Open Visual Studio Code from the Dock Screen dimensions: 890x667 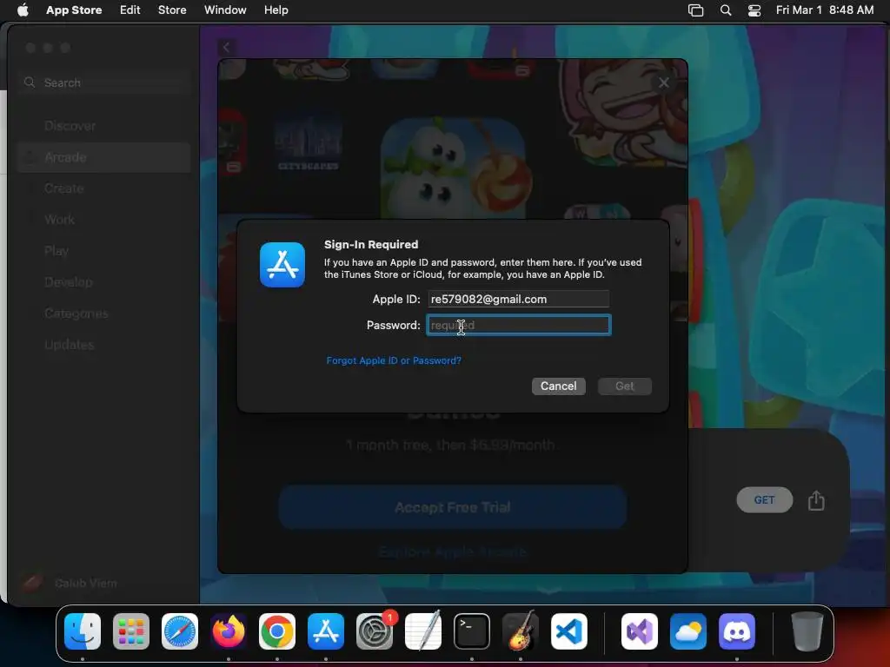point(569,631)
